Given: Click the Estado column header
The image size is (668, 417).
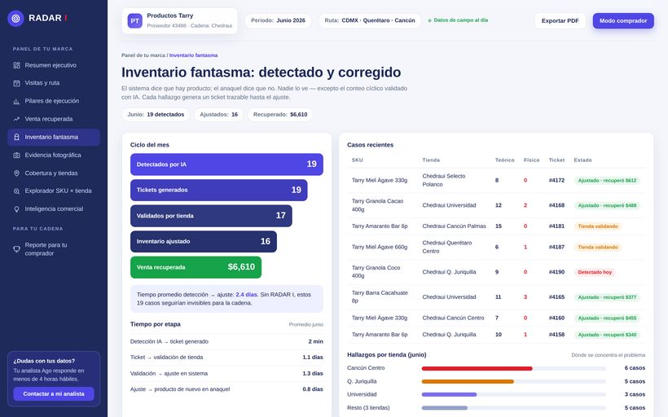Looking at the screenshot, I should click(582, 160).
